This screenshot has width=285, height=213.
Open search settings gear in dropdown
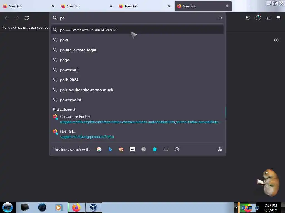[x=220, y=149]
